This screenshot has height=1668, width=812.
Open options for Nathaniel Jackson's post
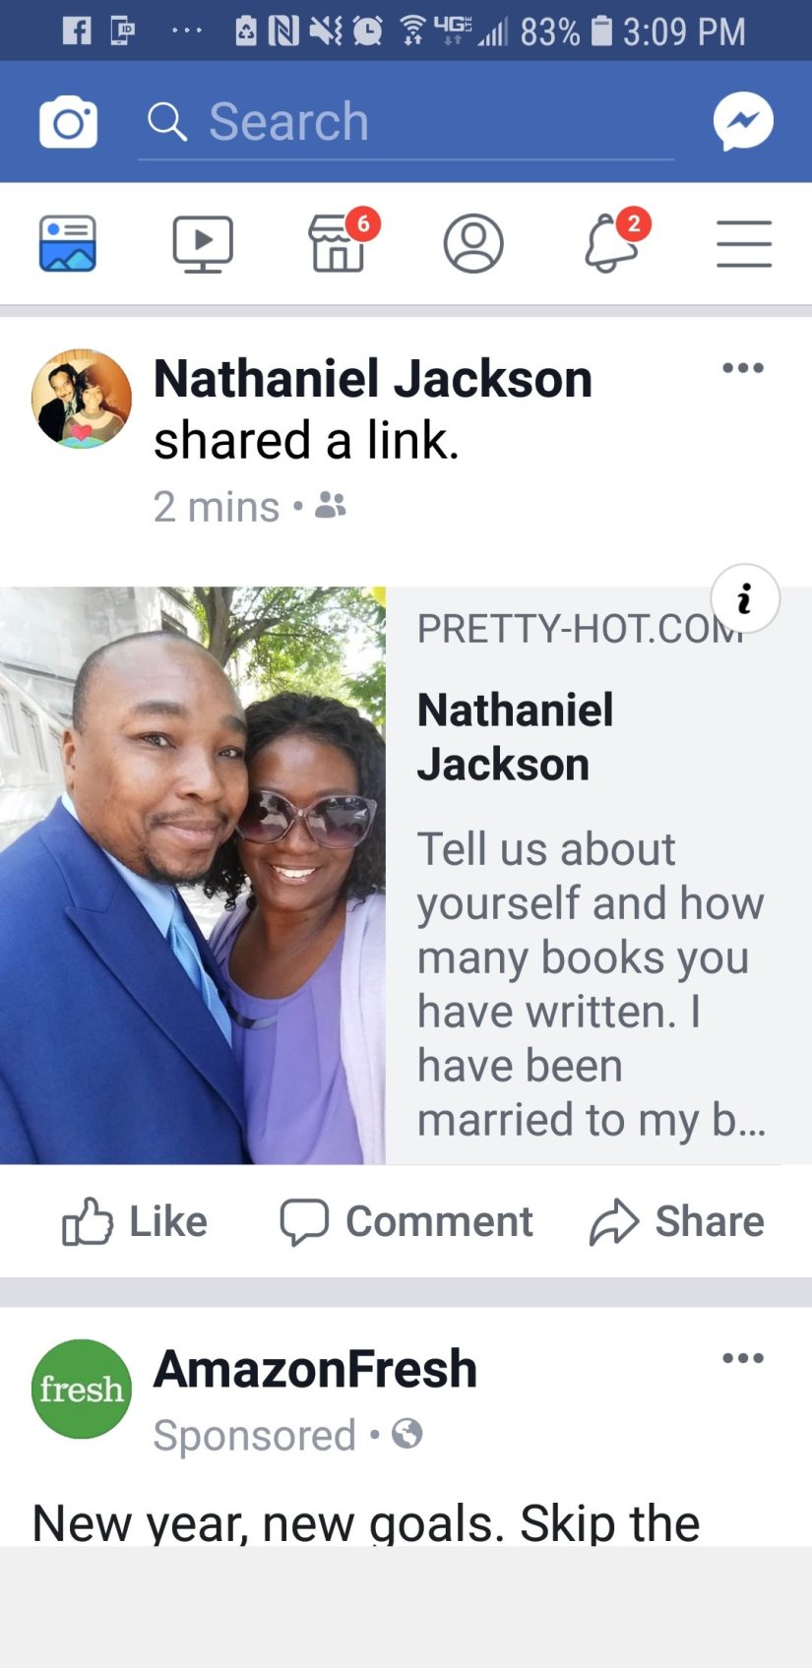click(x=743, y=368)
